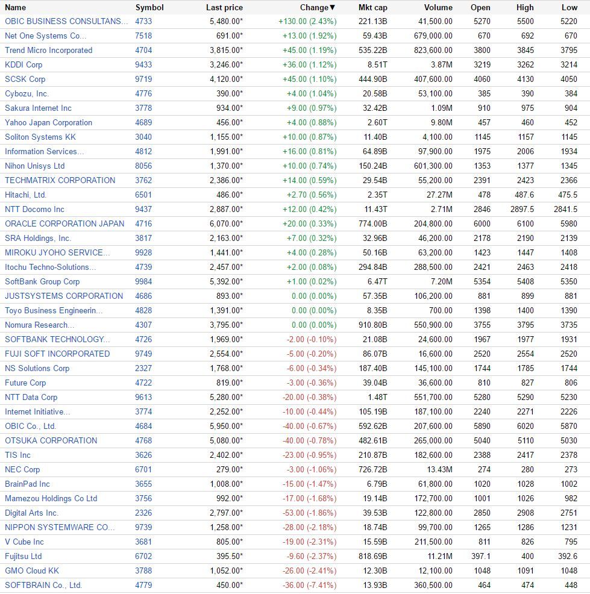The width and height of the screenshot is (590, 594).
Task: Click symbol link 4739
Action: pos(143,267)
